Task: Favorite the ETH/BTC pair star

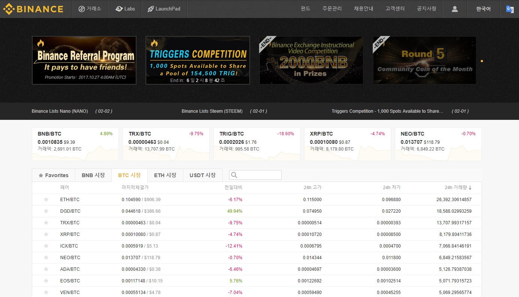Action: [x=46, y=200]
